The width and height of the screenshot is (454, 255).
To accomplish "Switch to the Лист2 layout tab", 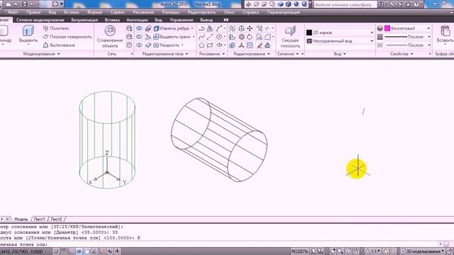I will 56,219.
